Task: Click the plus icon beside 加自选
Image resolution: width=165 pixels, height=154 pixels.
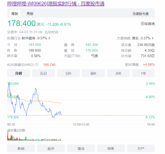Action: pos(142,24)
